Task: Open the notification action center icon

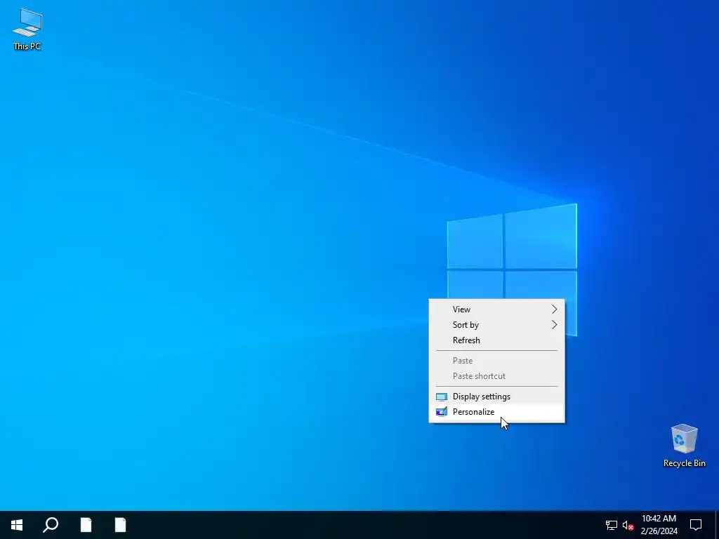Action: pyautogui.click(x=696, y=525)
